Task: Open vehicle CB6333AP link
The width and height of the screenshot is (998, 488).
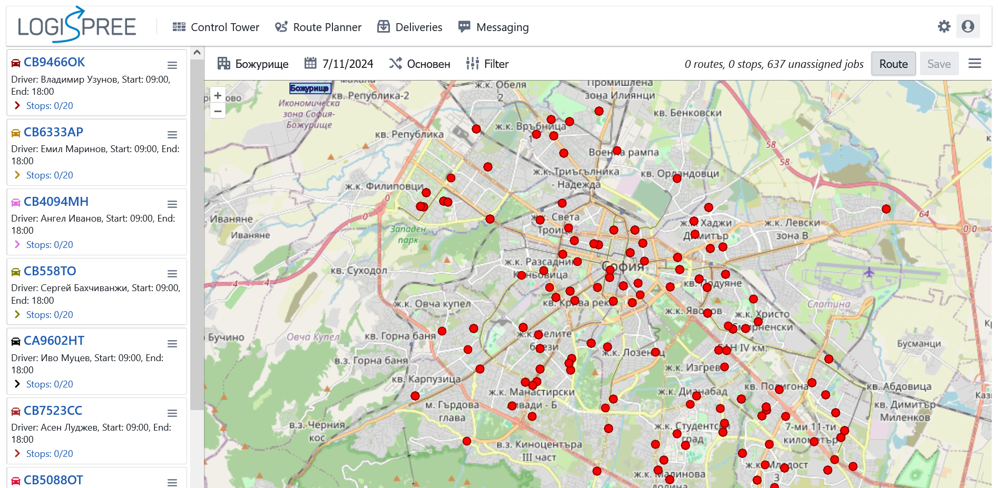Action: (53, 132)
